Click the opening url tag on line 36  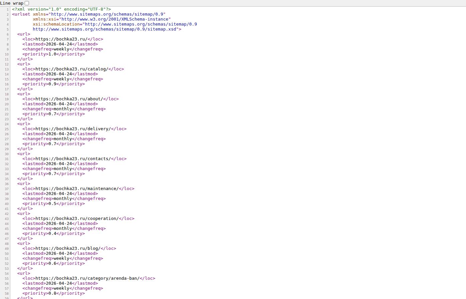(24, 184)
